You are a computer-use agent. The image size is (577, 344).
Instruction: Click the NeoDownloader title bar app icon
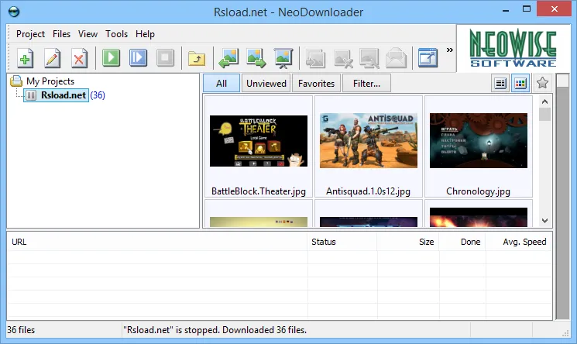(14, 12)
